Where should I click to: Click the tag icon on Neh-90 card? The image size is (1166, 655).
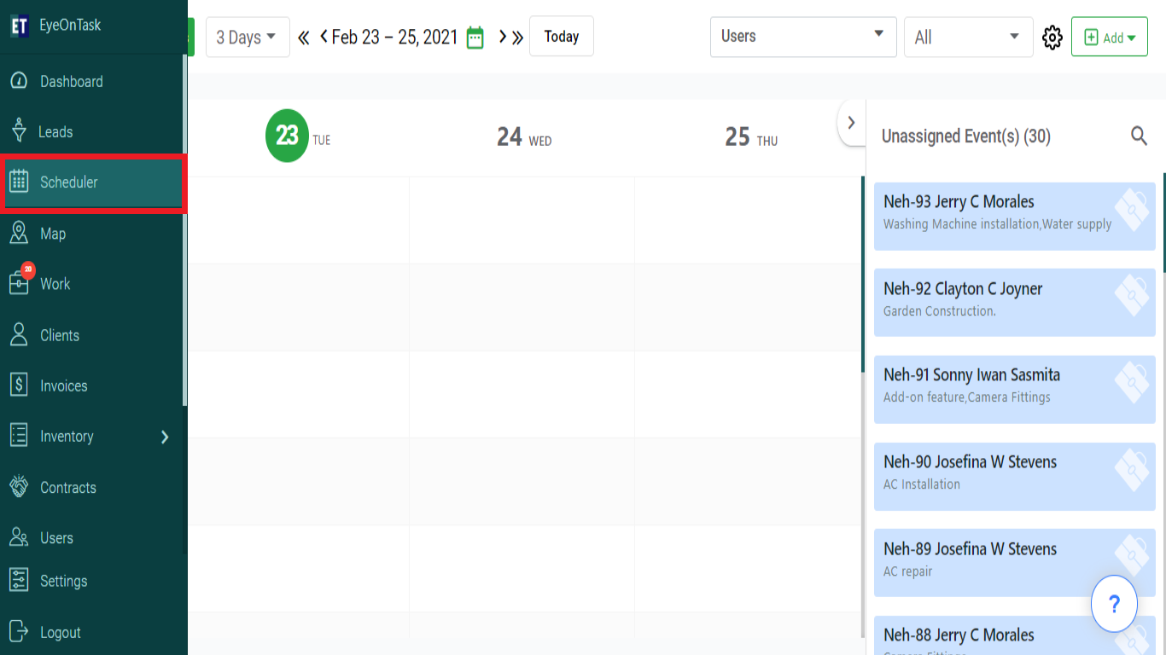pyautogui.click(x=1132, y=470)
